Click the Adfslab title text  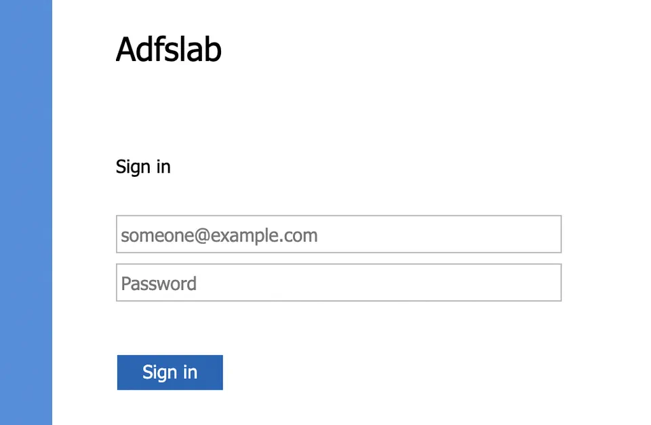click(169, 49)
